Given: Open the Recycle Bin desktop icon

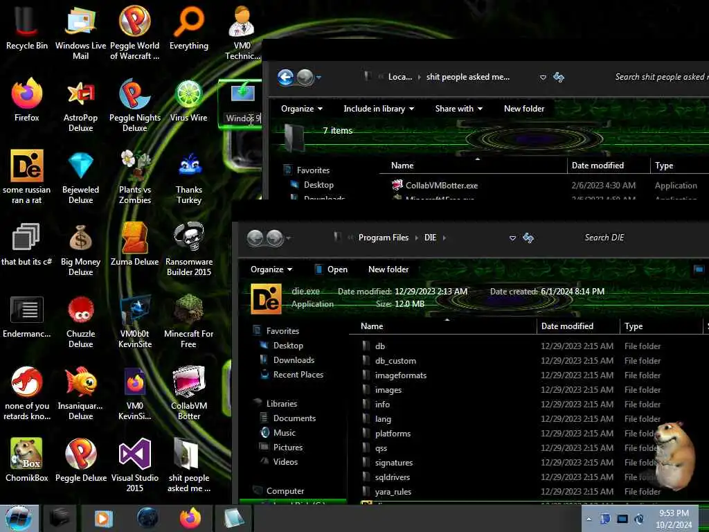Looking at the screenshot, I should click(27, 27).
